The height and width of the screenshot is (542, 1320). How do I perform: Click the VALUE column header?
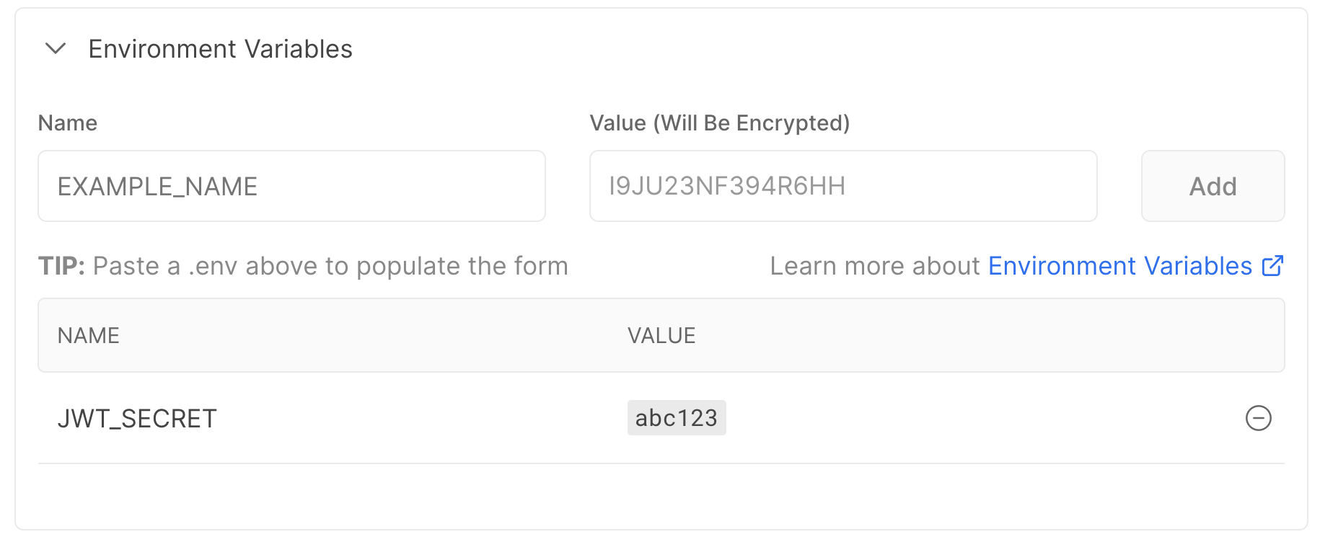pyautogui.click(x=661, y=334)
